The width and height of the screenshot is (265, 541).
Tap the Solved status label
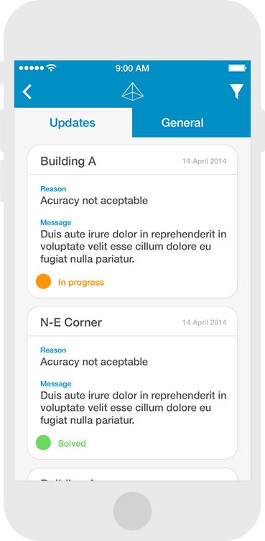72,443
